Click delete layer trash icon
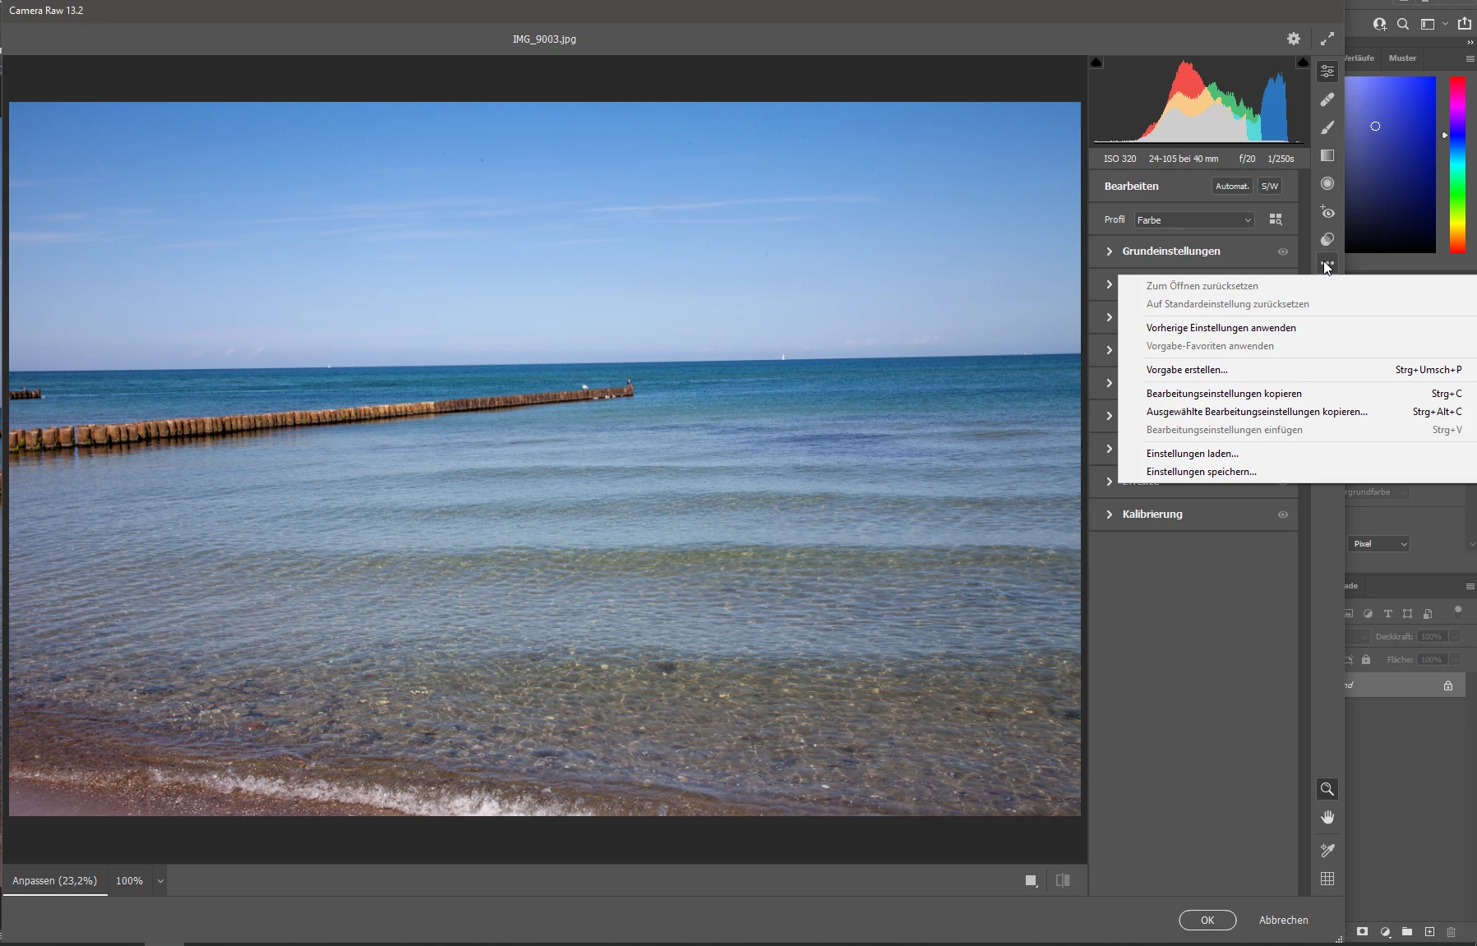The image size is (1477, 946). click(x=1451, y=932)
